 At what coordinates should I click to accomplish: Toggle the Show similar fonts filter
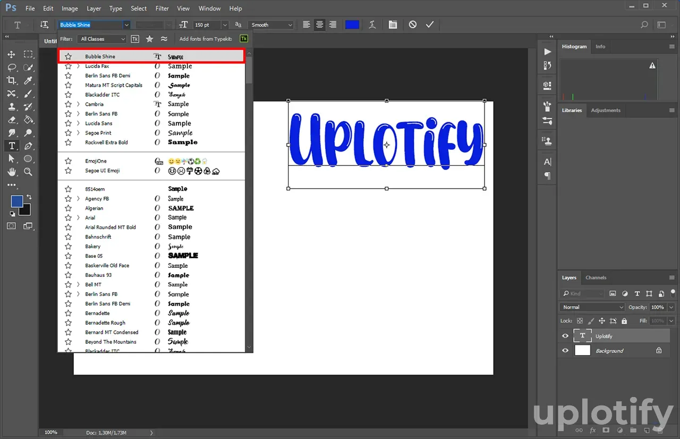tap(164, 39)
